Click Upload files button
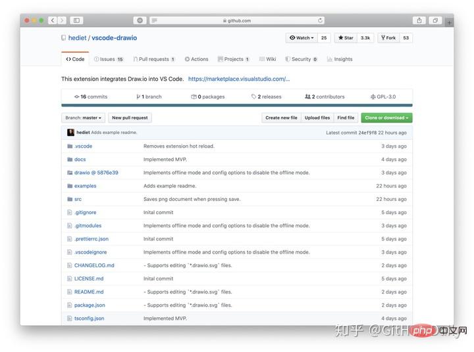Viewport: 474px width, 352px height. [x=317, y=118]
